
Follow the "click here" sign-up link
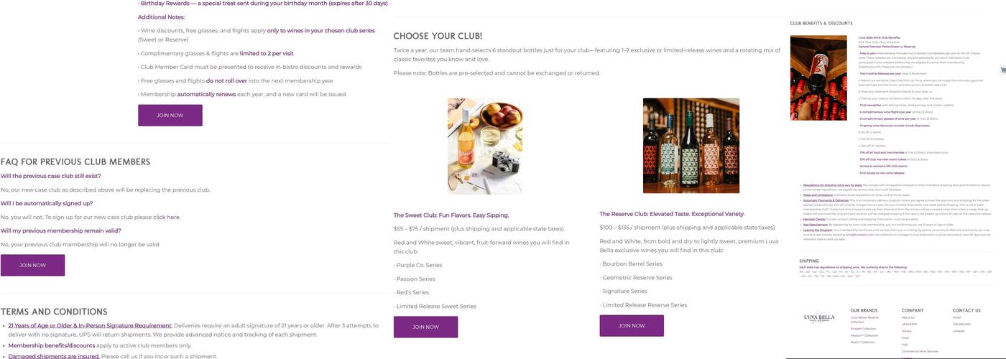point(166,217)
